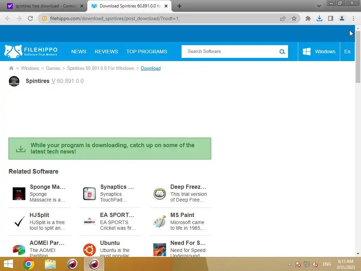The image size is (361, 271).
Task: Open the NEWS menu
Action: tap(79, 52)
